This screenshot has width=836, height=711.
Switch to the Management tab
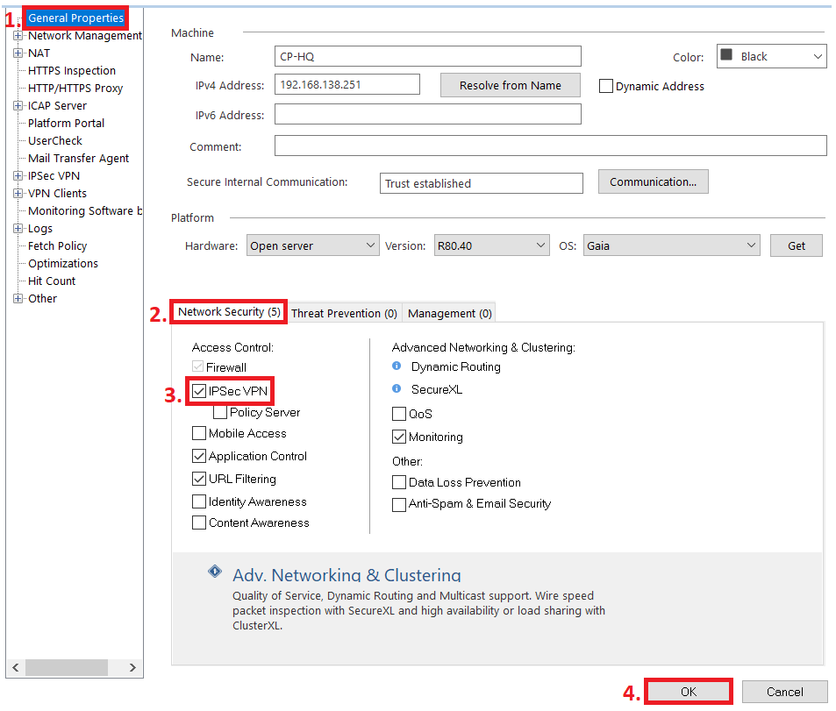[x=449, y=313]
